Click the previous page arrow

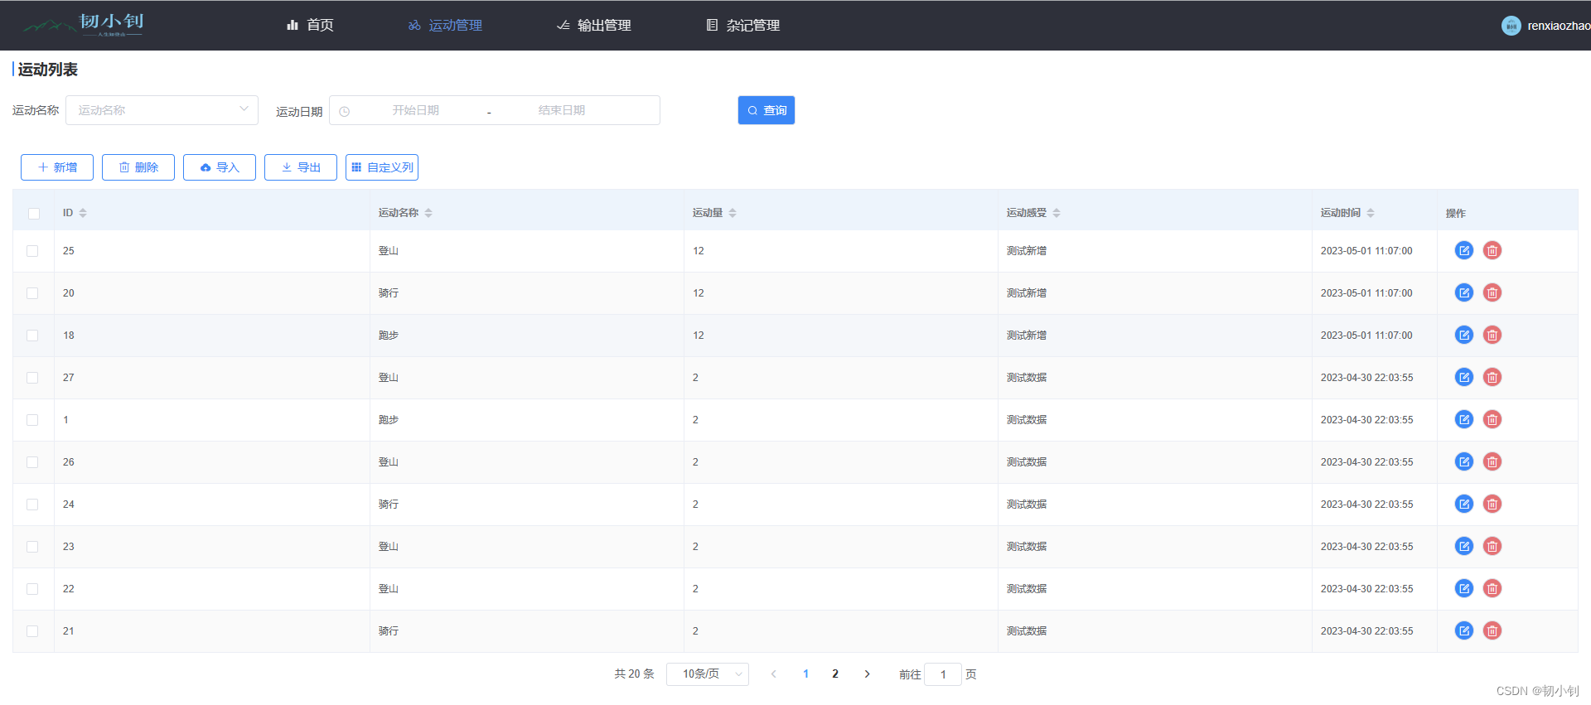(774, 674)
